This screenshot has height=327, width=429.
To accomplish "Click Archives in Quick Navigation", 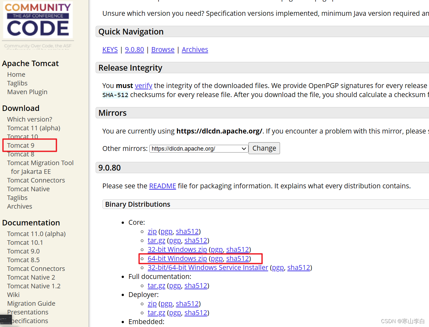I will tap(195, 50).
